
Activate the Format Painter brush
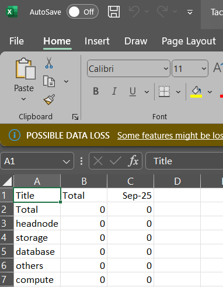[49, 99]
